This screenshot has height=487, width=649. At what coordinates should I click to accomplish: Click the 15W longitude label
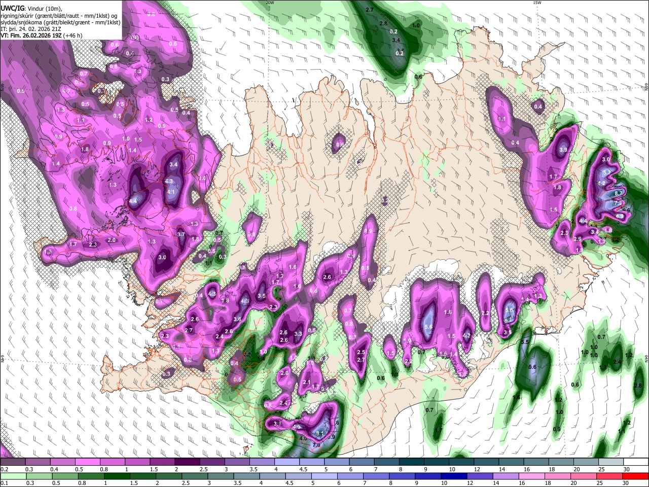(x=537, y=3)
